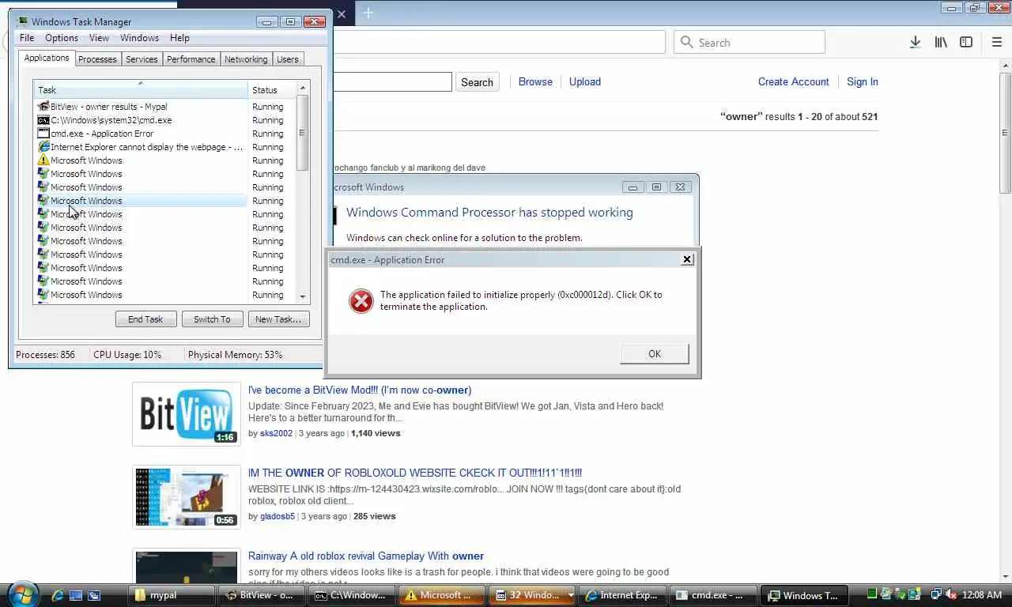Sort the task list by Task column header

coord(141,89)
